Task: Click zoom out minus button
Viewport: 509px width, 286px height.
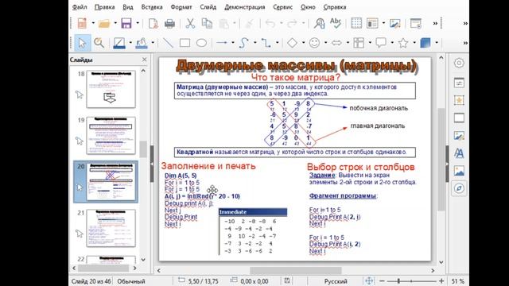Action: coord(382,281)
